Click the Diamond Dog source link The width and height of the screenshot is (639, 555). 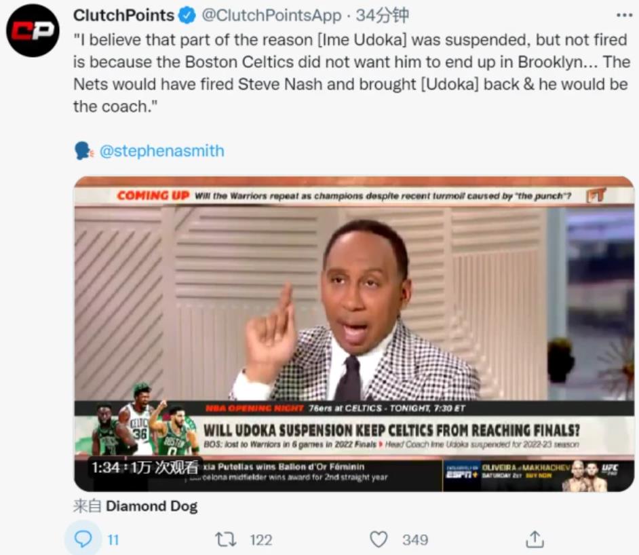coord(152,506)
